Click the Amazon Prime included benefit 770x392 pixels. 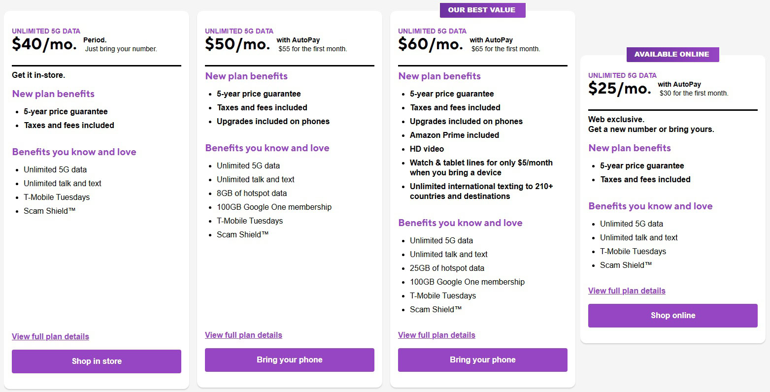[x=454, y=135]
